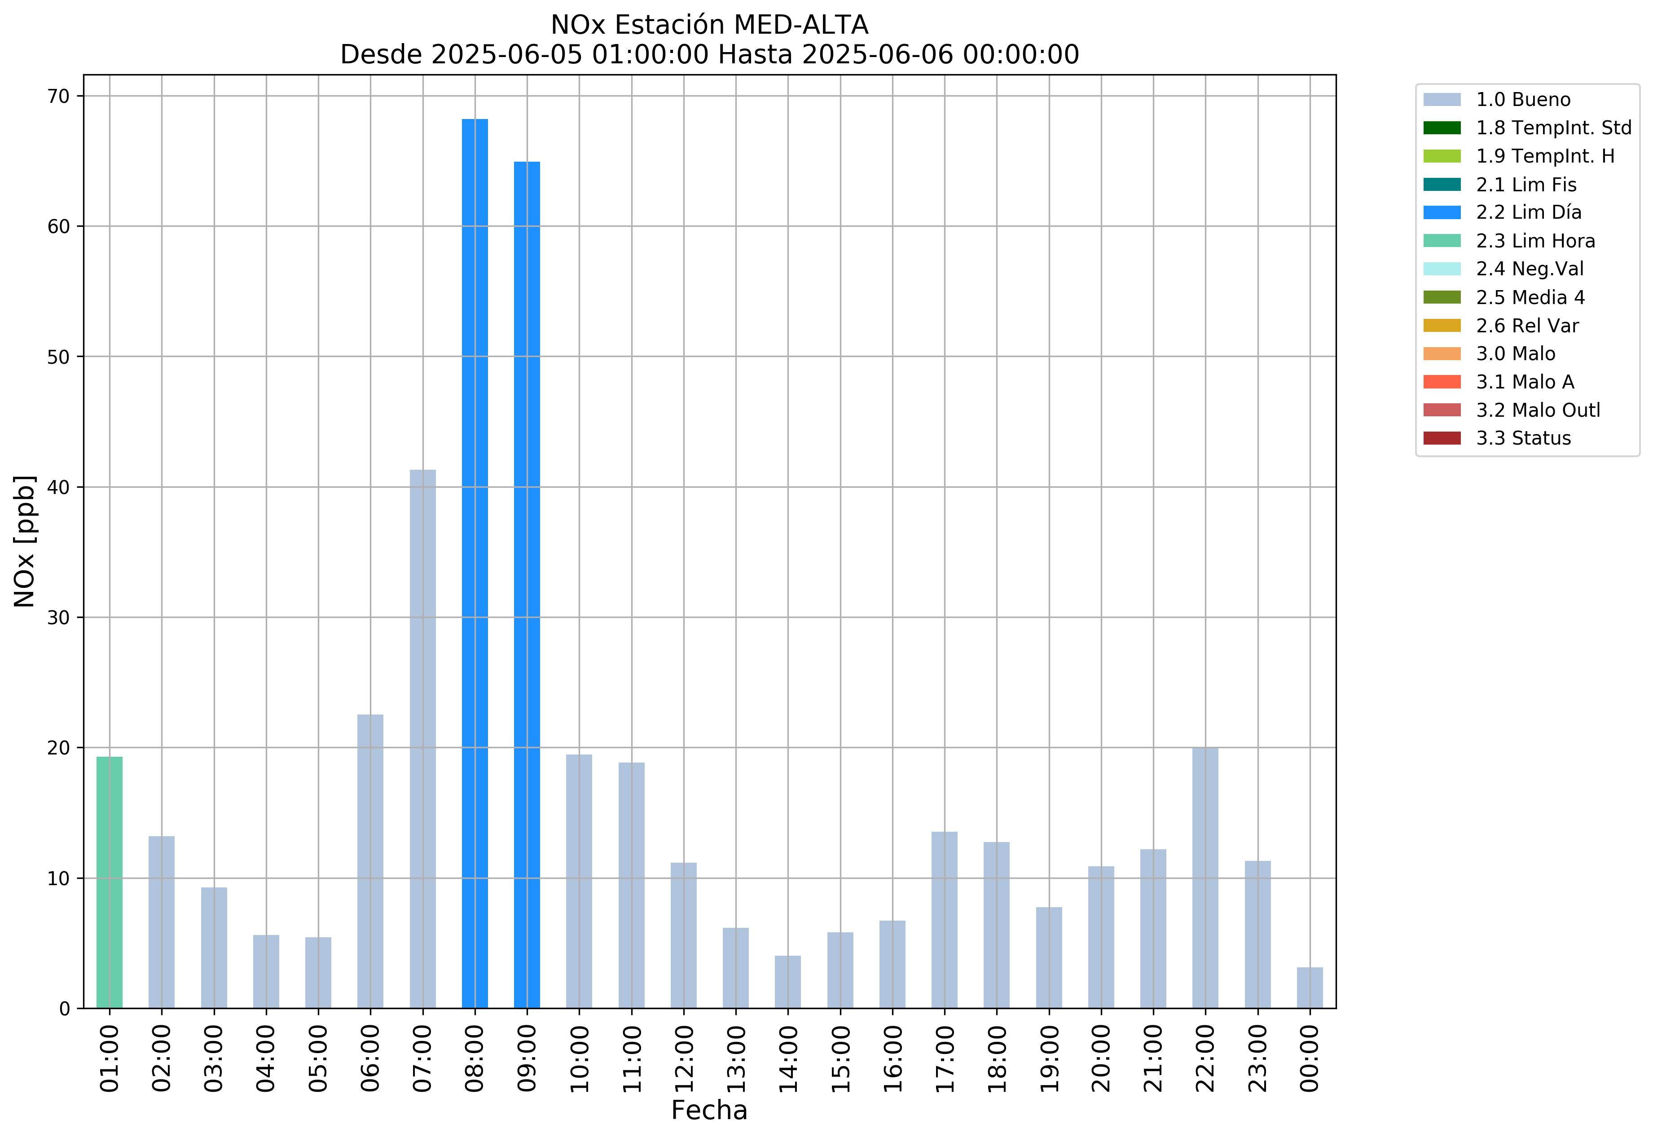Click the x-axis tick label 19:00
This screenshot has width=1653, height=1138.
[1049, 1058]
